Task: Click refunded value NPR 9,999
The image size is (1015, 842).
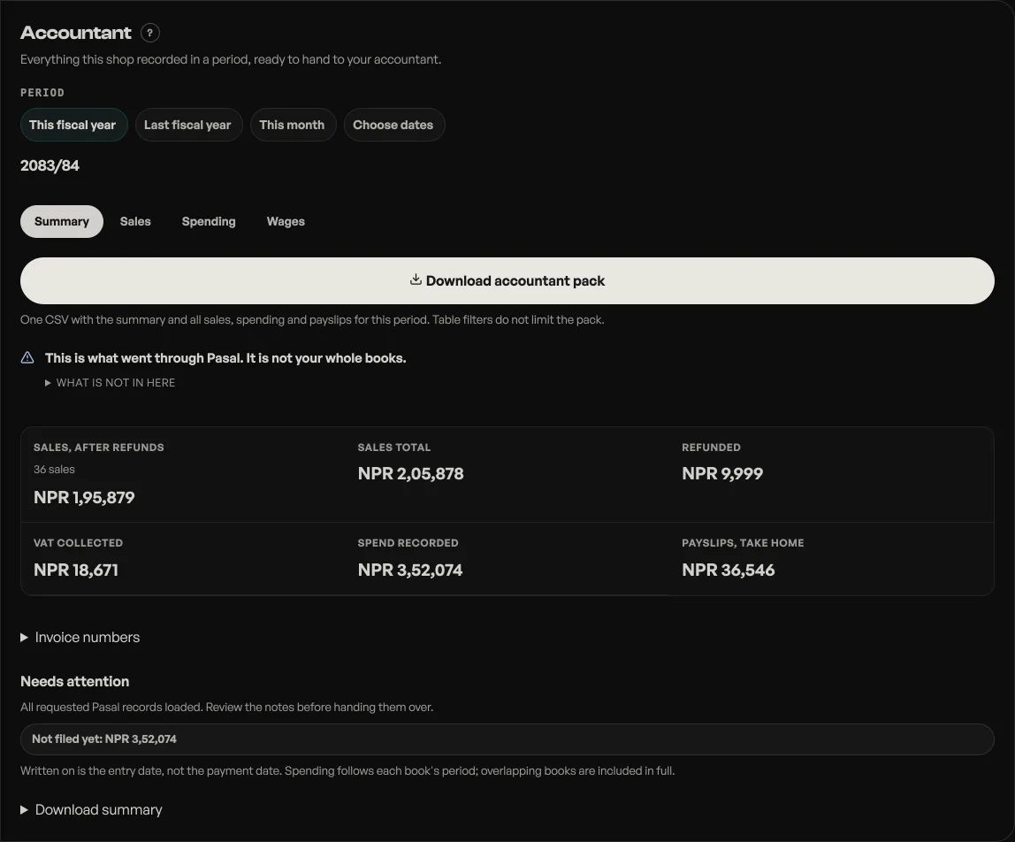Action: pos(722,473)
